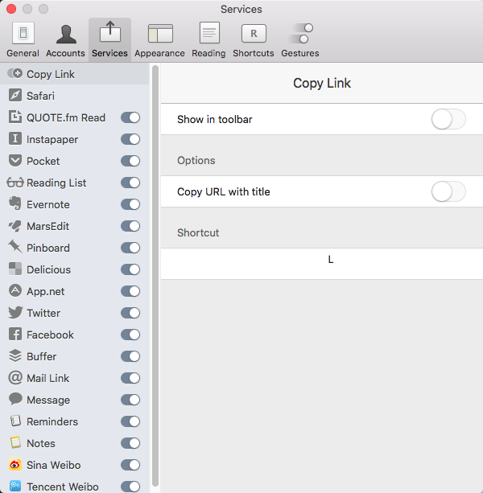Screen dimensions: 483x493
Task: Select the Services share icon in toolbar
Action: [x=109, y=31]
